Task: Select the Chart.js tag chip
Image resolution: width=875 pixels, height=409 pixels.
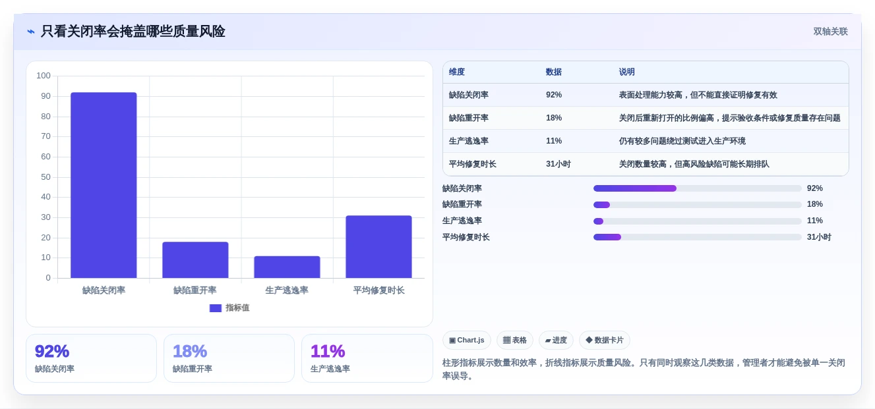Action: 467,341
